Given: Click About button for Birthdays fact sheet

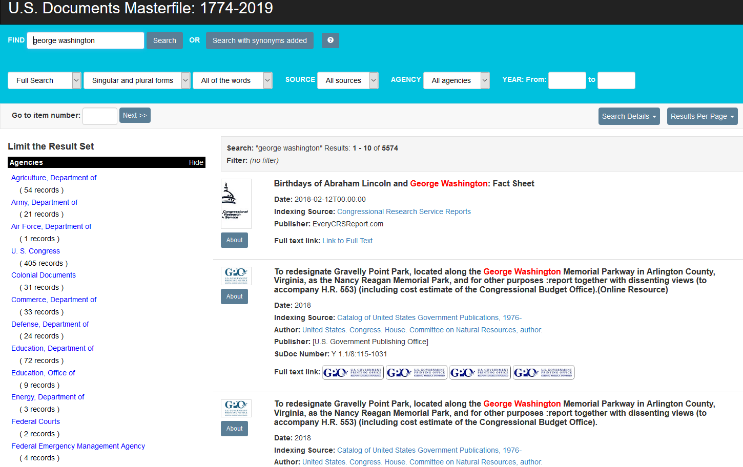Looking at the screenshot, I should point(234,240).
